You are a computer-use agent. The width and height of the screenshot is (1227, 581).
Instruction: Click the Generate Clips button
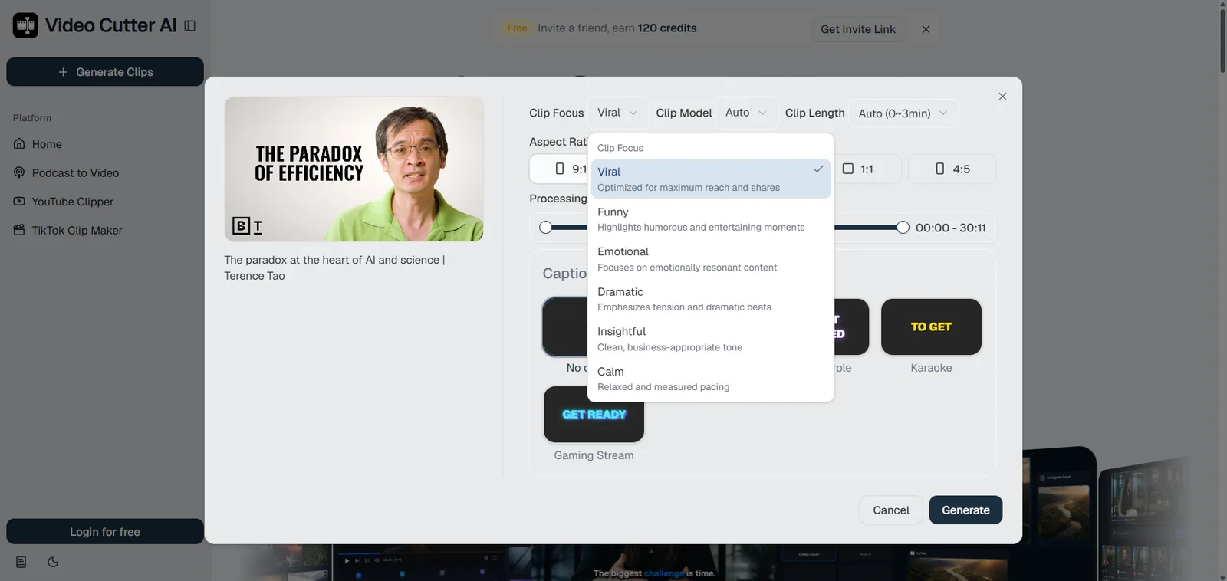click(x=105, y=72)
